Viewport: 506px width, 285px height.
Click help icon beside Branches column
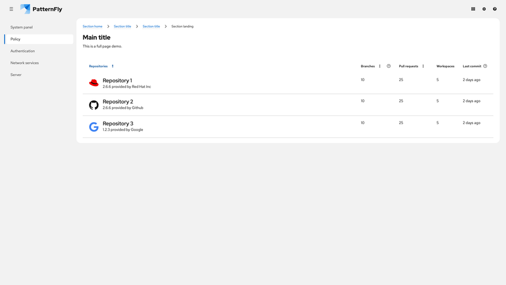tap(388, 66)
